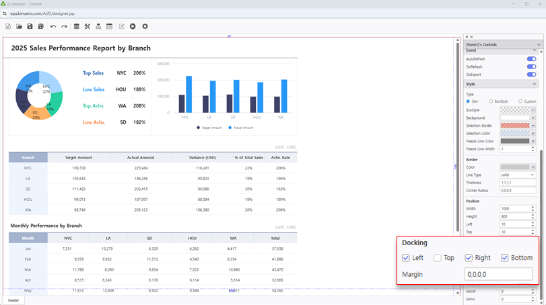
Task: Click the BoxStyle ellipsis button
Action: (533, 110)
